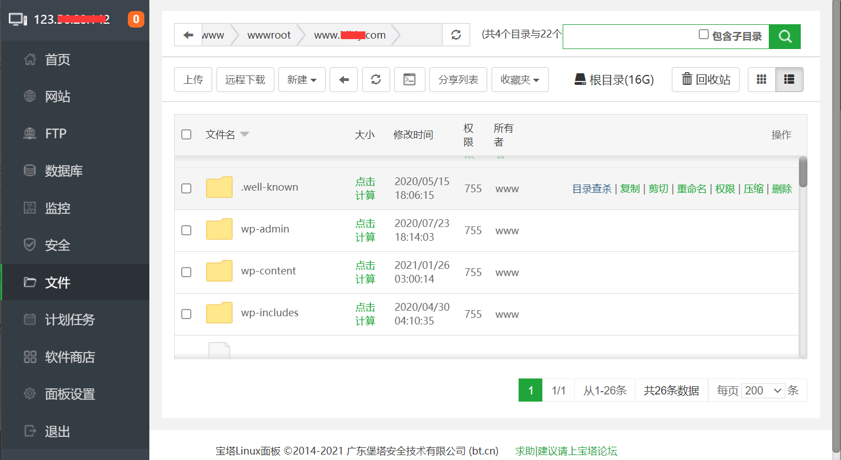Open 数据库 in the sidebar
Viewport: 841px width, 460px height.
[x=63, y=171]
